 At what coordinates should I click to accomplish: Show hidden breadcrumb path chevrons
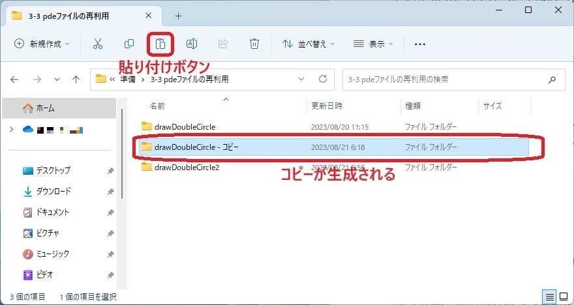(113, 80)
